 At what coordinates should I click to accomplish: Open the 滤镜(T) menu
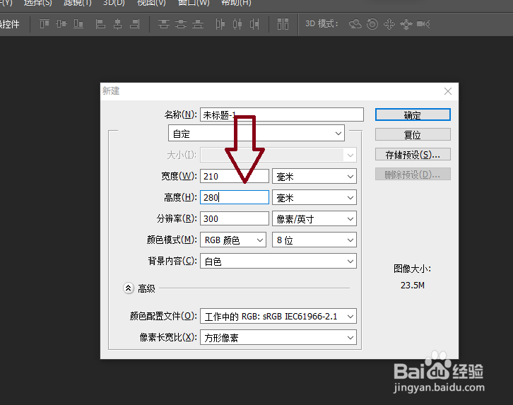point(77,3)
